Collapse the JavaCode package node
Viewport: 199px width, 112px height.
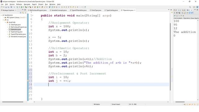click(x=6, y=22)
